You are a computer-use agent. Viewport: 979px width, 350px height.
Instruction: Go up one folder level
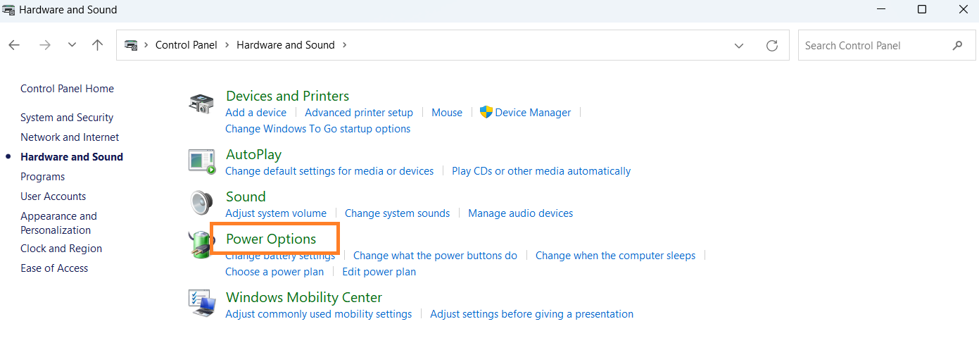(x=98, y=45)
